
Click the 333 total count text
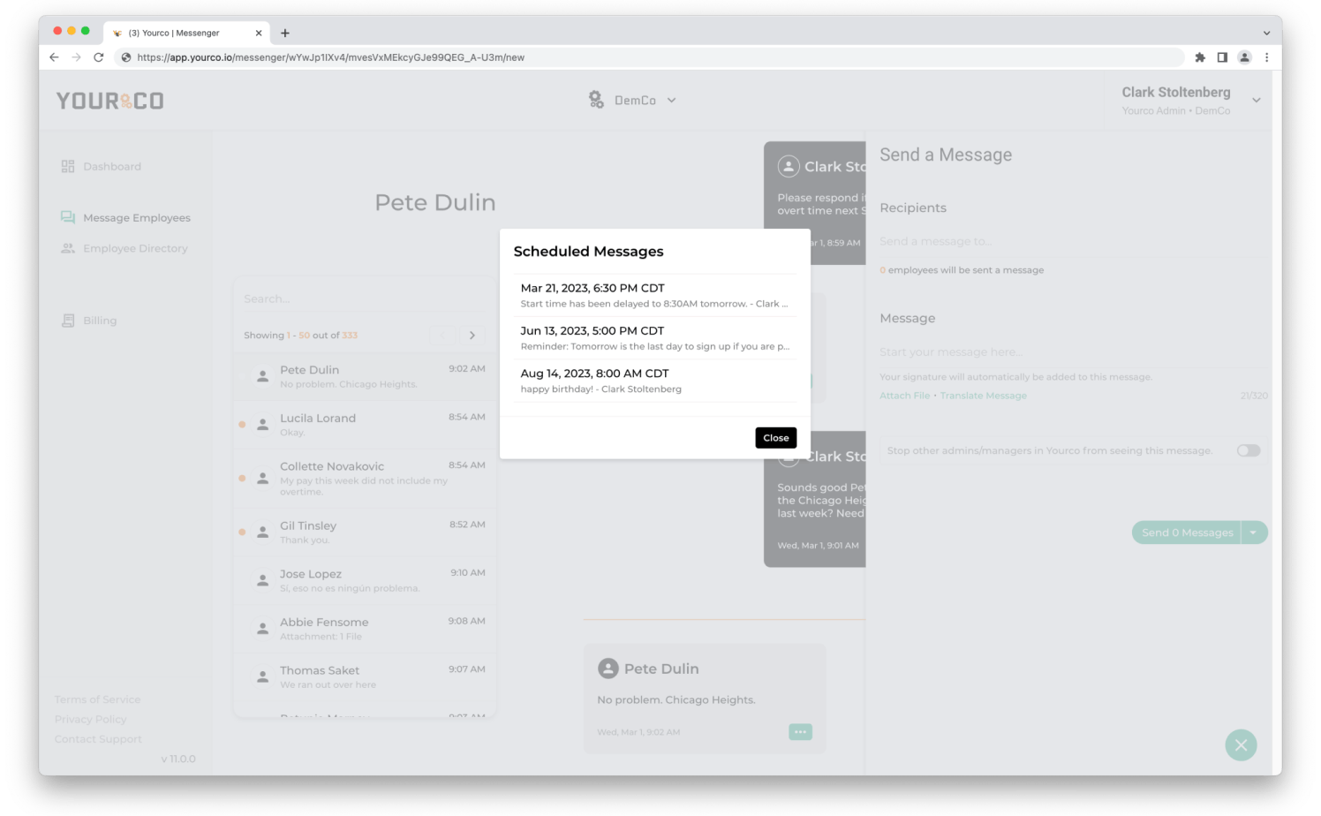click(x=350, y=336)
